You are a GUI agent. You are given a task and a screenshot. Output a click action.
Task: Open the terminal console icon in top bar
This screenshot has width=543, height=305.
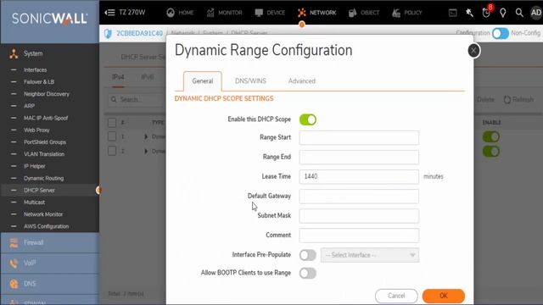452,13
